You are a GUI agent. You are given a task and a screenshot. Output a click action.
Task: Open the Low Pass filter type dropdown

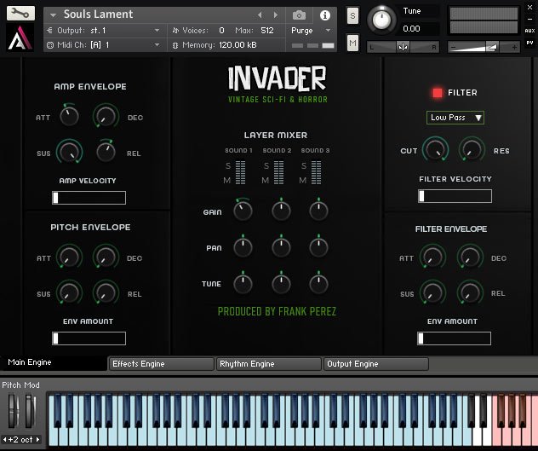[x=455, y=118]
